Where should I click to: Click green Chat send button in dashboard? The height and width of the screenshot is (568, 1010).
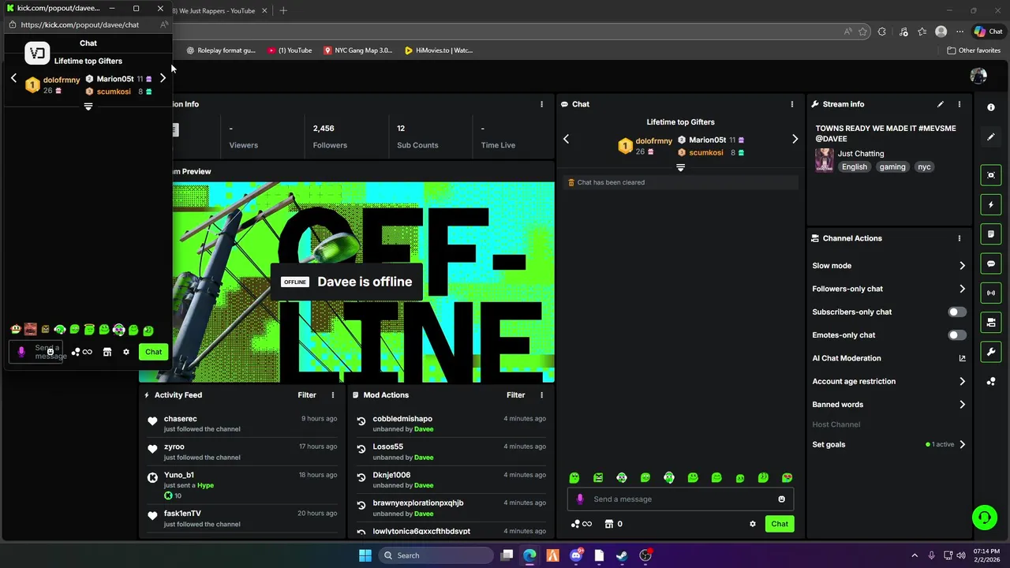[780, 524]
